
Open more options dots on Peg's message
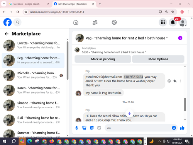coord(181,81)
